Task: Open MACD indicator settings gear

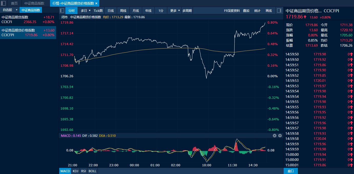Action: (x=280, y=136)
